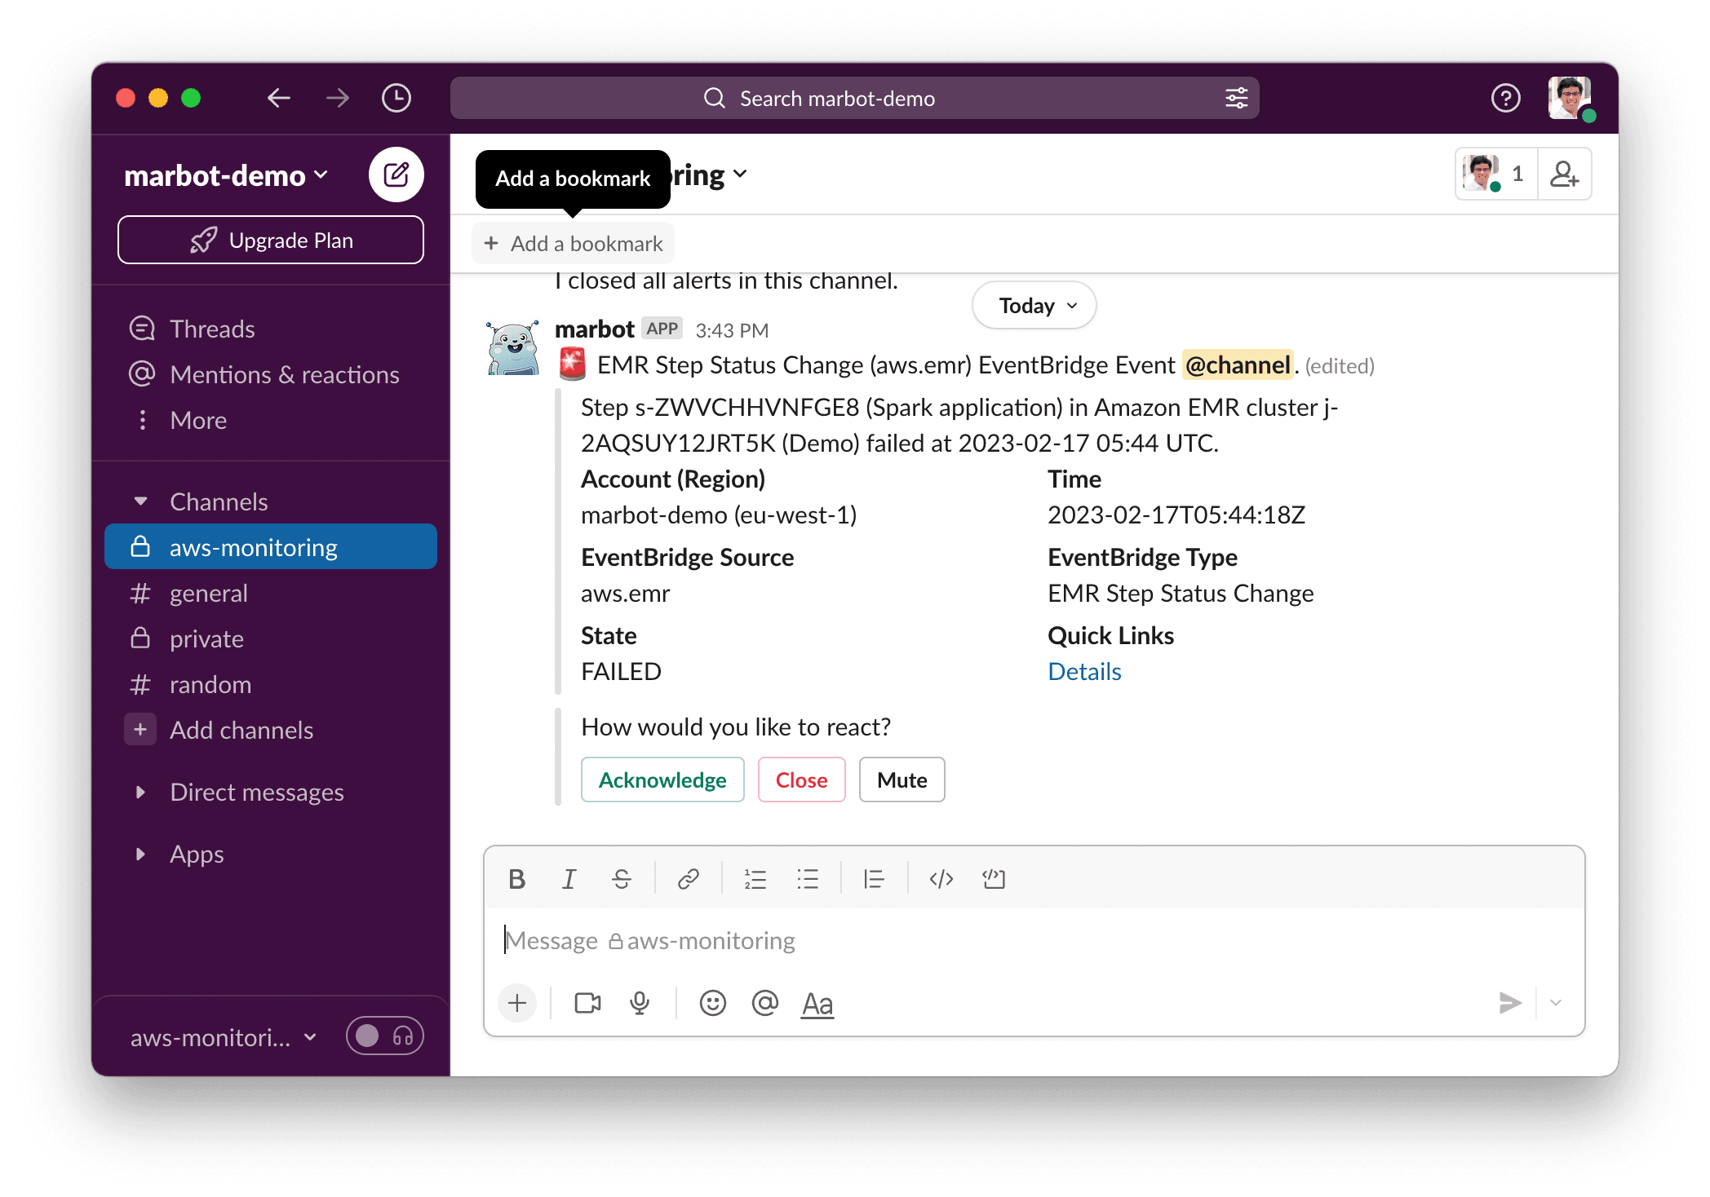The width and height of the screenshot is (1710, 1197).
Task: Record an audio clip with microphone
Action: pyautogui.click(x=639, y=1003)
